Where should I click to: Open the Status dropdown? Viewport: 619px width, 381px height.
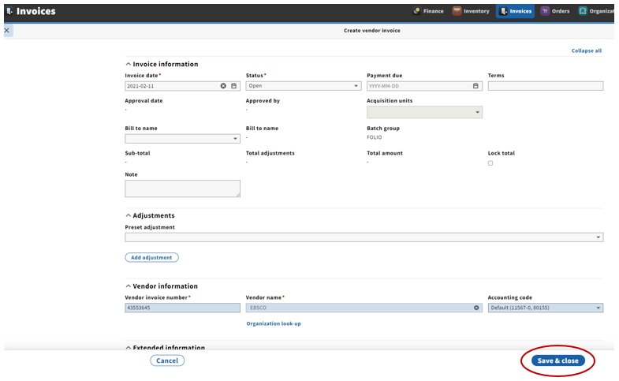point(303,86)
